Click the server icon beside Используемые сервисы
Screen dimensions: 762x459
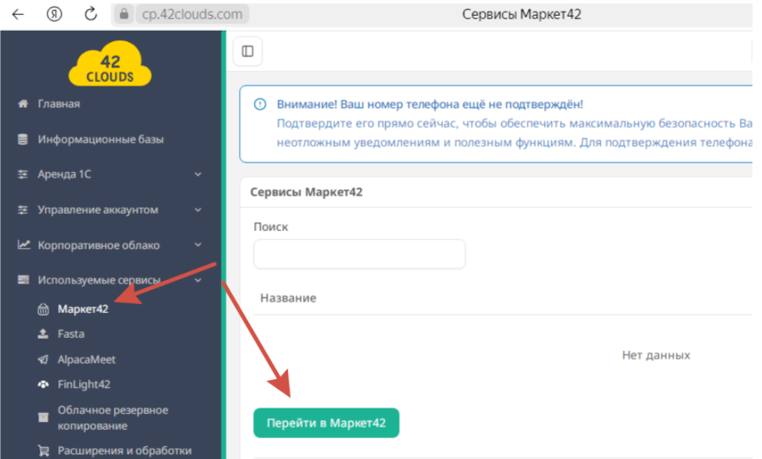point(23,280)
